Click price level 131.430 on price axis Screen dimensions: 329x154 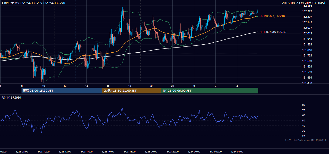tap(307, 83)
